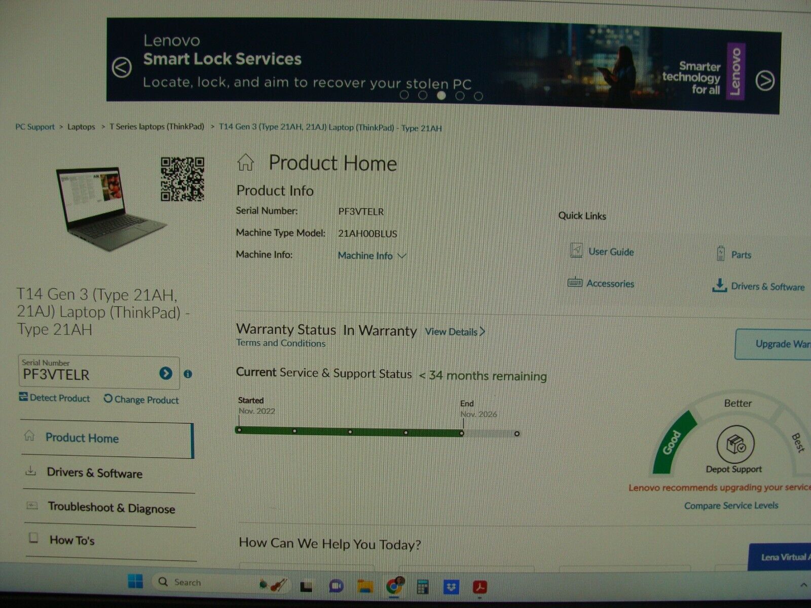Click the Drivers & Software download icon
This screenshot has height=608, width=811.
719,285
